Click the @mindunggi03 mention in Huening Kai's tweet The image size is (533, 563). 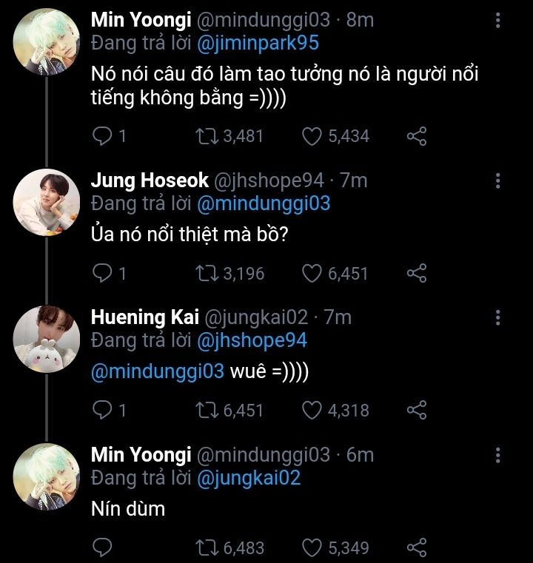click(157, 372)
